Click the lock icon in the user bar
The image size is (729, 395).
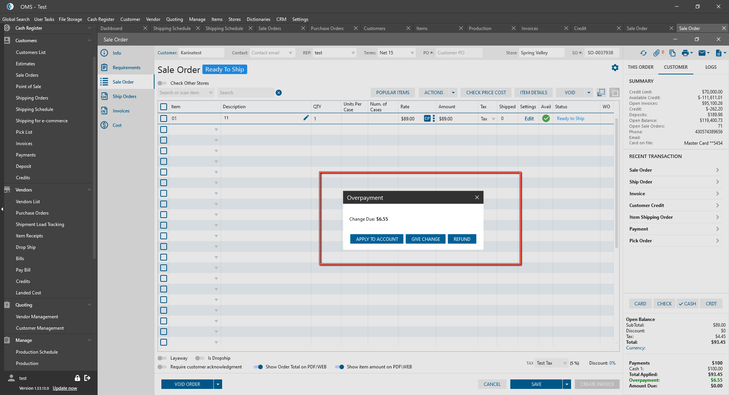(x=77, y=378)
